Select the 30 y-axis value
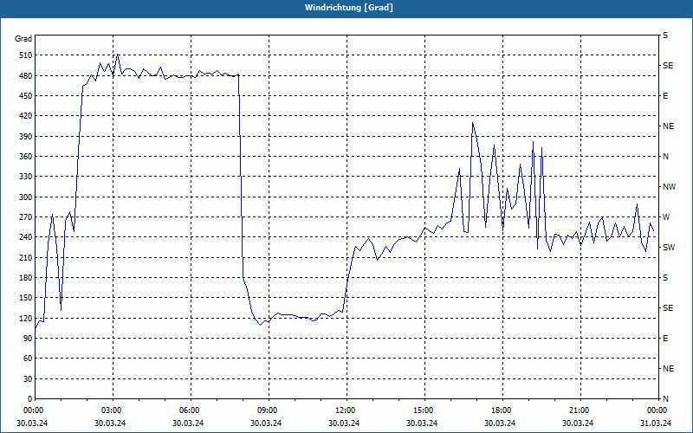The image size is (693, 433). tap(27, 379)
